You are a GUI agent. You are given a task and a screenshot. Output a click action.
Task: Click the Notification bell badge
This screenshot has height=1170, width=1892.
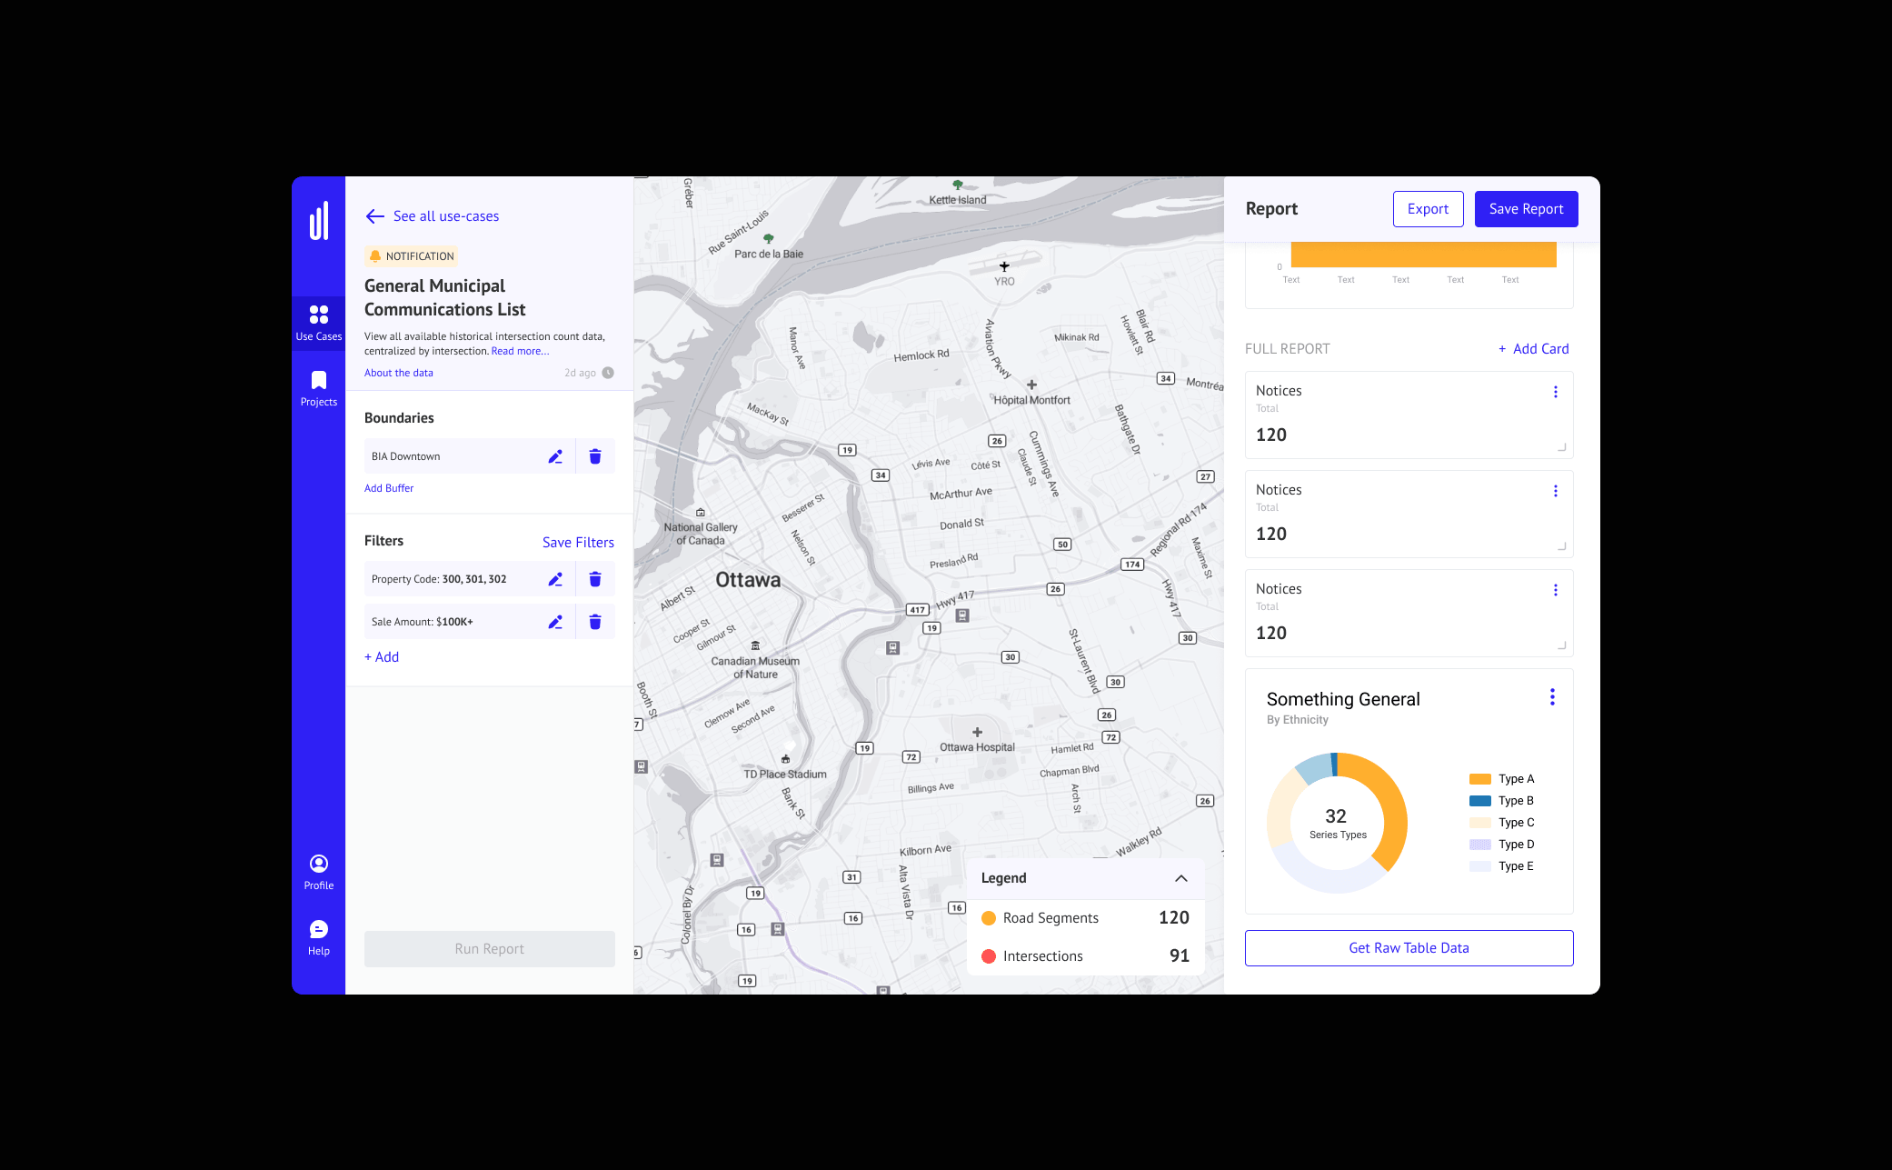coord(411,256)
